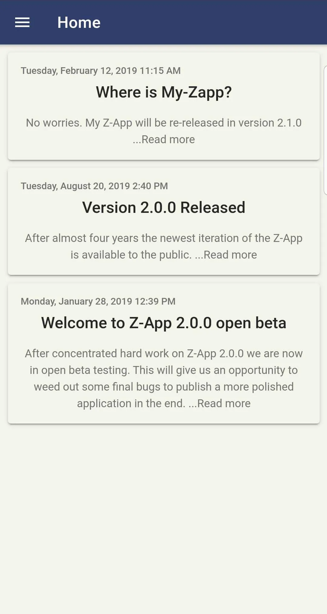
Task: Click the right-edge scroll handle
Action: [x=325, y=130]
